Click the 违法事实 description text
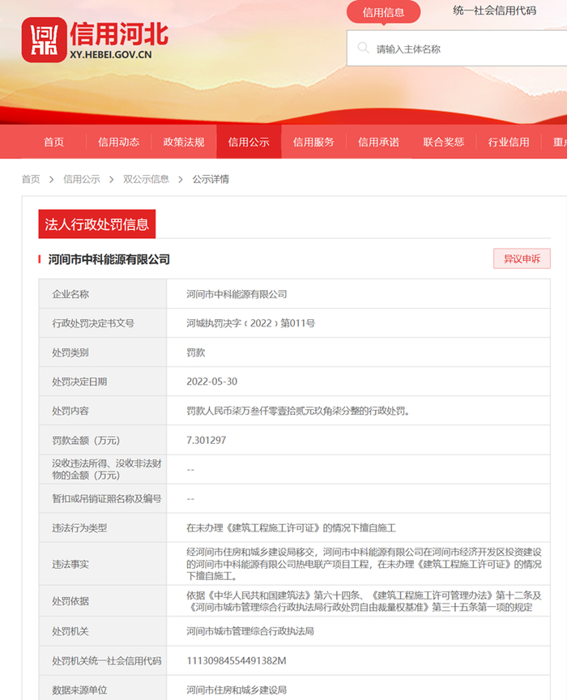 [x=364, y=564]
